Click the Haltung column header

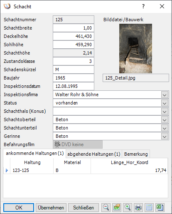32,162
